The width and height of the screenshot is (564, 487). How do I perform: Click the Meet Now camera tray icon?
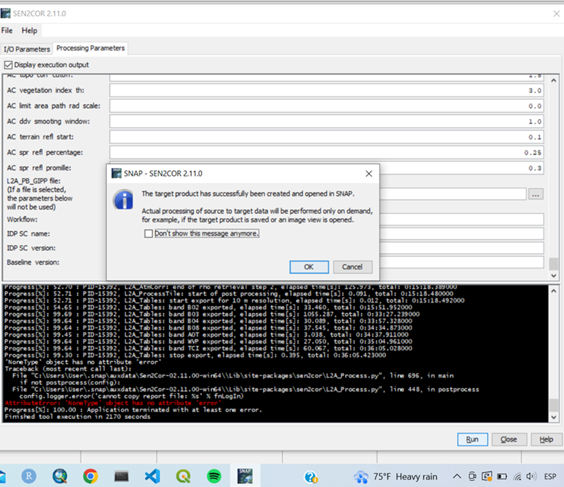pos(472,477)
